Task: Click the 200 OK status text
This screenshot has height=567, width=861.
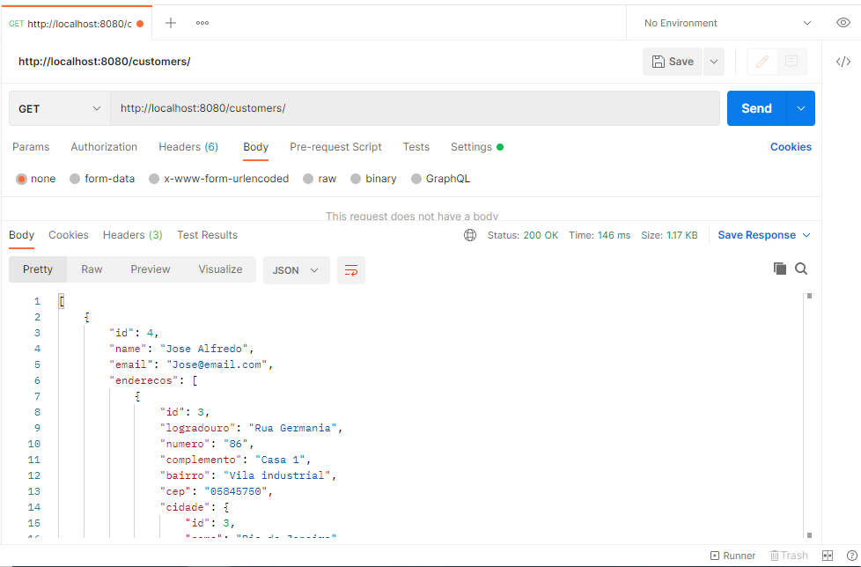Action: click(x=541, y=235)
